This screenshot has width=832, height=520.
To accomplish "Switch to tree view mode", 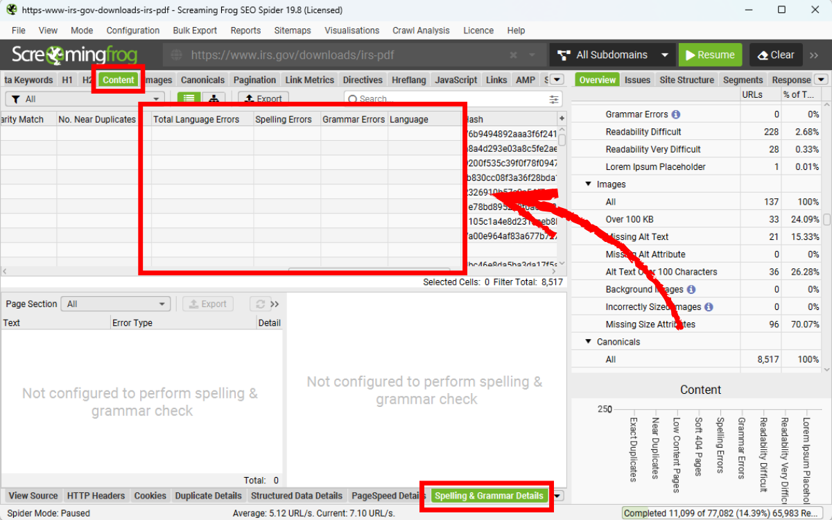I will [x=214, y=99].
